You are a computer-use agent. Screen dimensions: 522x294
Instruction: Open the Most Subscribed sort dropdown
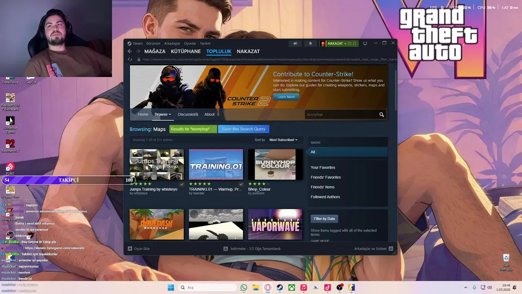coord(283,140)
